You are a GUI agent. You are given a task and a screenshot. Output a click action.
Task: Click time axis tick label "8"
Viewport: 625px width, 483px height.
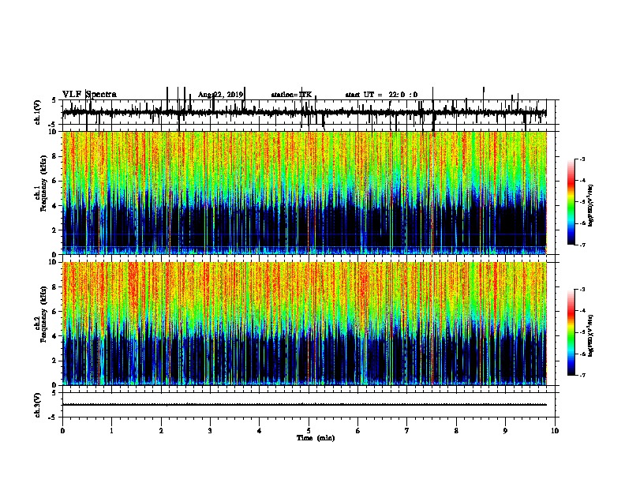[x=456, y=431]
